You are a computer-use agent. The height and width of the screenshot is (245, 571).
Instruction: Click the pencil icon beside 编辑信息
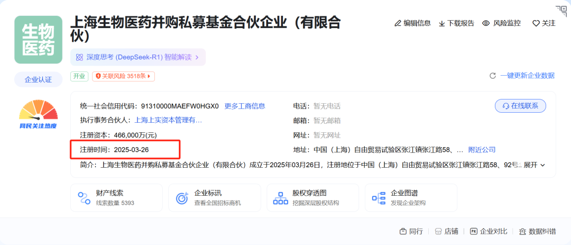click(398, 23)
